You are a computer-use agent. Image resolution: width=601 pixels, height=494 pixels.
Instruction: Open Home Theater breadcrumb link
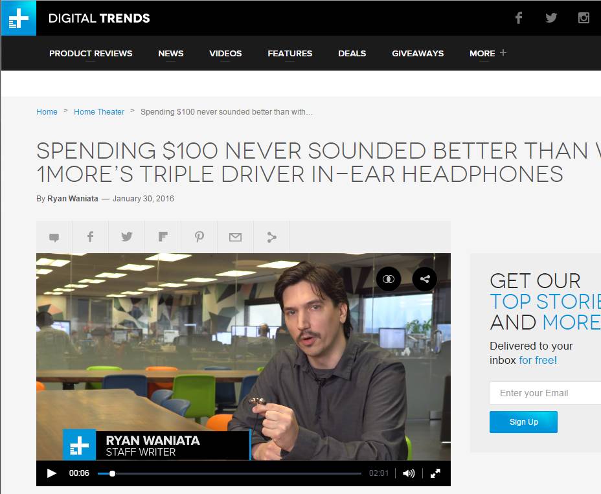coord(99,112)
